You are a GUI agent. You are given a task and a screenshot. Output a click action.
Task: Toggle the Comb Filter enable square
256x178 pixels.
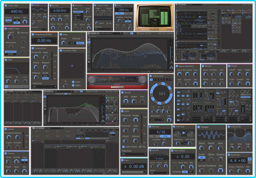(x=6, y=5)
